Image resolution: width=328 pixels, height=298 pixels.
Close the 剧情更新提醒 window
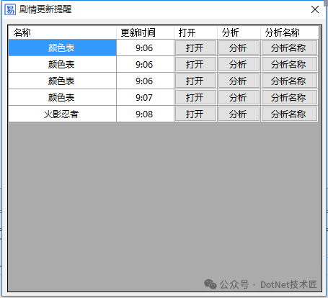click(315, 9)
